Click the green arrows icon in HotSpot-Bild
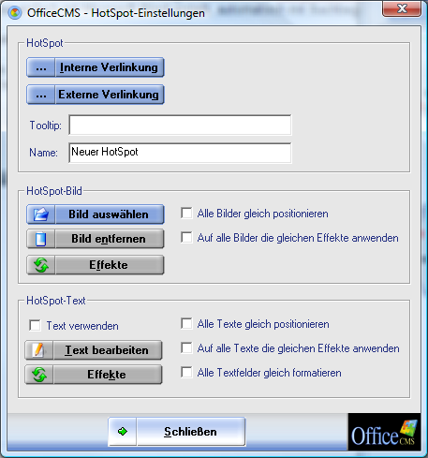 [41, 265]
